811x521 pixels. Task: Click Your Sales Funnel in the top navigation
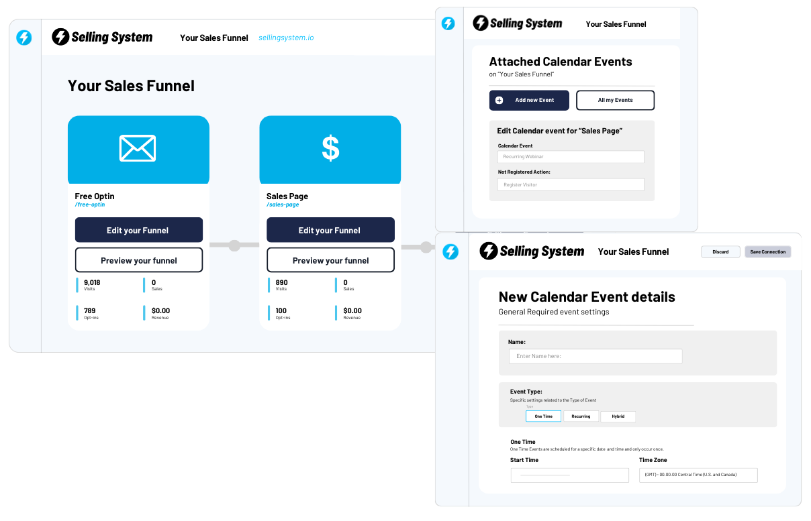click(x=213, y=38)
